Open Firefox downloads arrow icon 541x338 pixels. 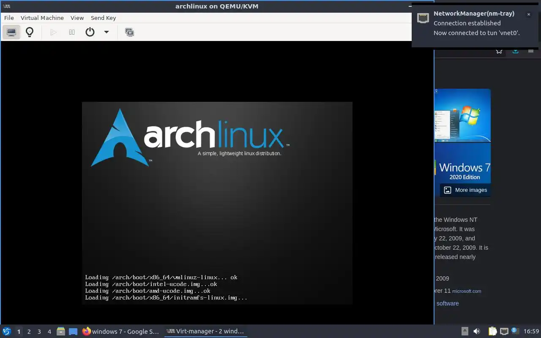click(x=515, y=51)
